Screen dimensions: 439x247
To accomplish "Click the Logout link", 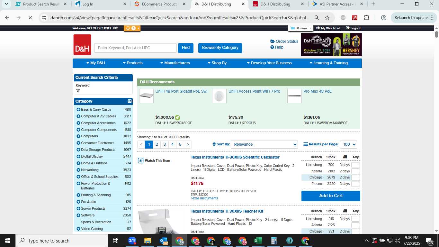I will click(x=353, y=28).
